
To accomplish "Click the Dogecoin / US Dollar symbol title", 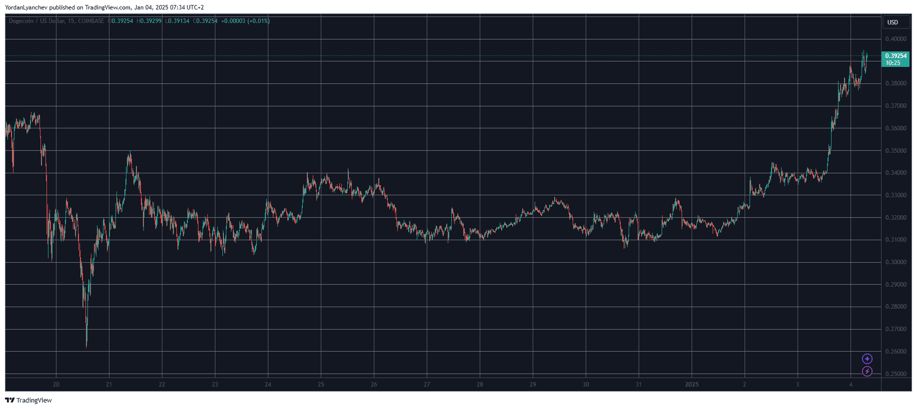I will click(x=56, y=21).
